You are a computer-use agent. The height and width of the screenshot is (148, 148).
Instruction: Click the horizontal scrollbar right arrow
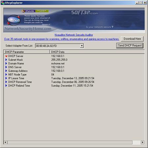click(142, 142)
